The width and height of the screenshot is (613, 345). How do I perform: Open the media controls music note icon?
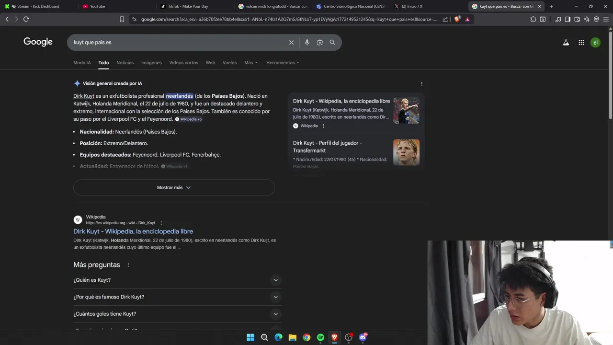(558, 19)
